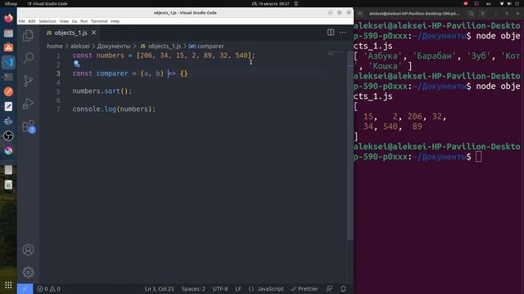Open the Trash icon in the dock

(8, 185)
